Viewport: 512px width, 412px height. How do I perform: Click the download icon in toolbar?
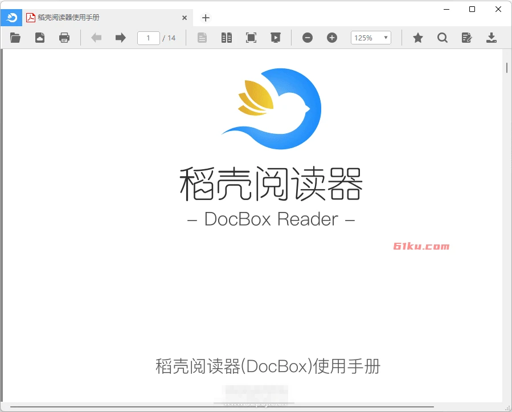click(x=491, y=38)
